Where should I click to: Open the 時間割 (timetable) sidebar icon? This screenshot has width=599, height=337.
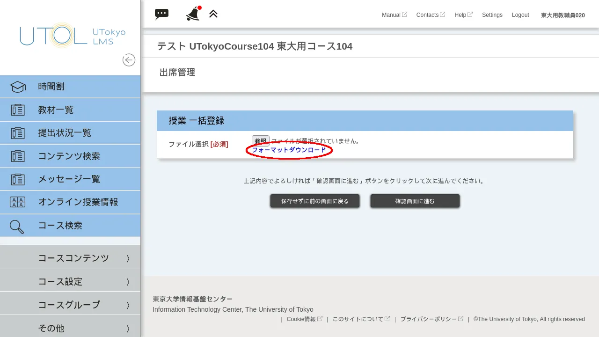17,86
